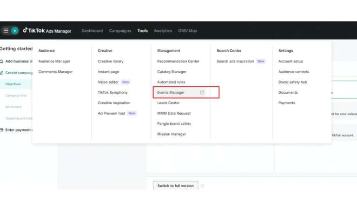Click the external-link icon beside Events Manager
This screenshot has width=357, height=211.
coord(202,92)
